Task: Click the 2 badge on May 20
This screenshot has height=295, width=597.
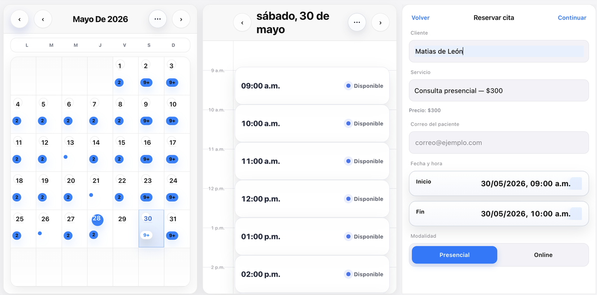Action: 68,197
